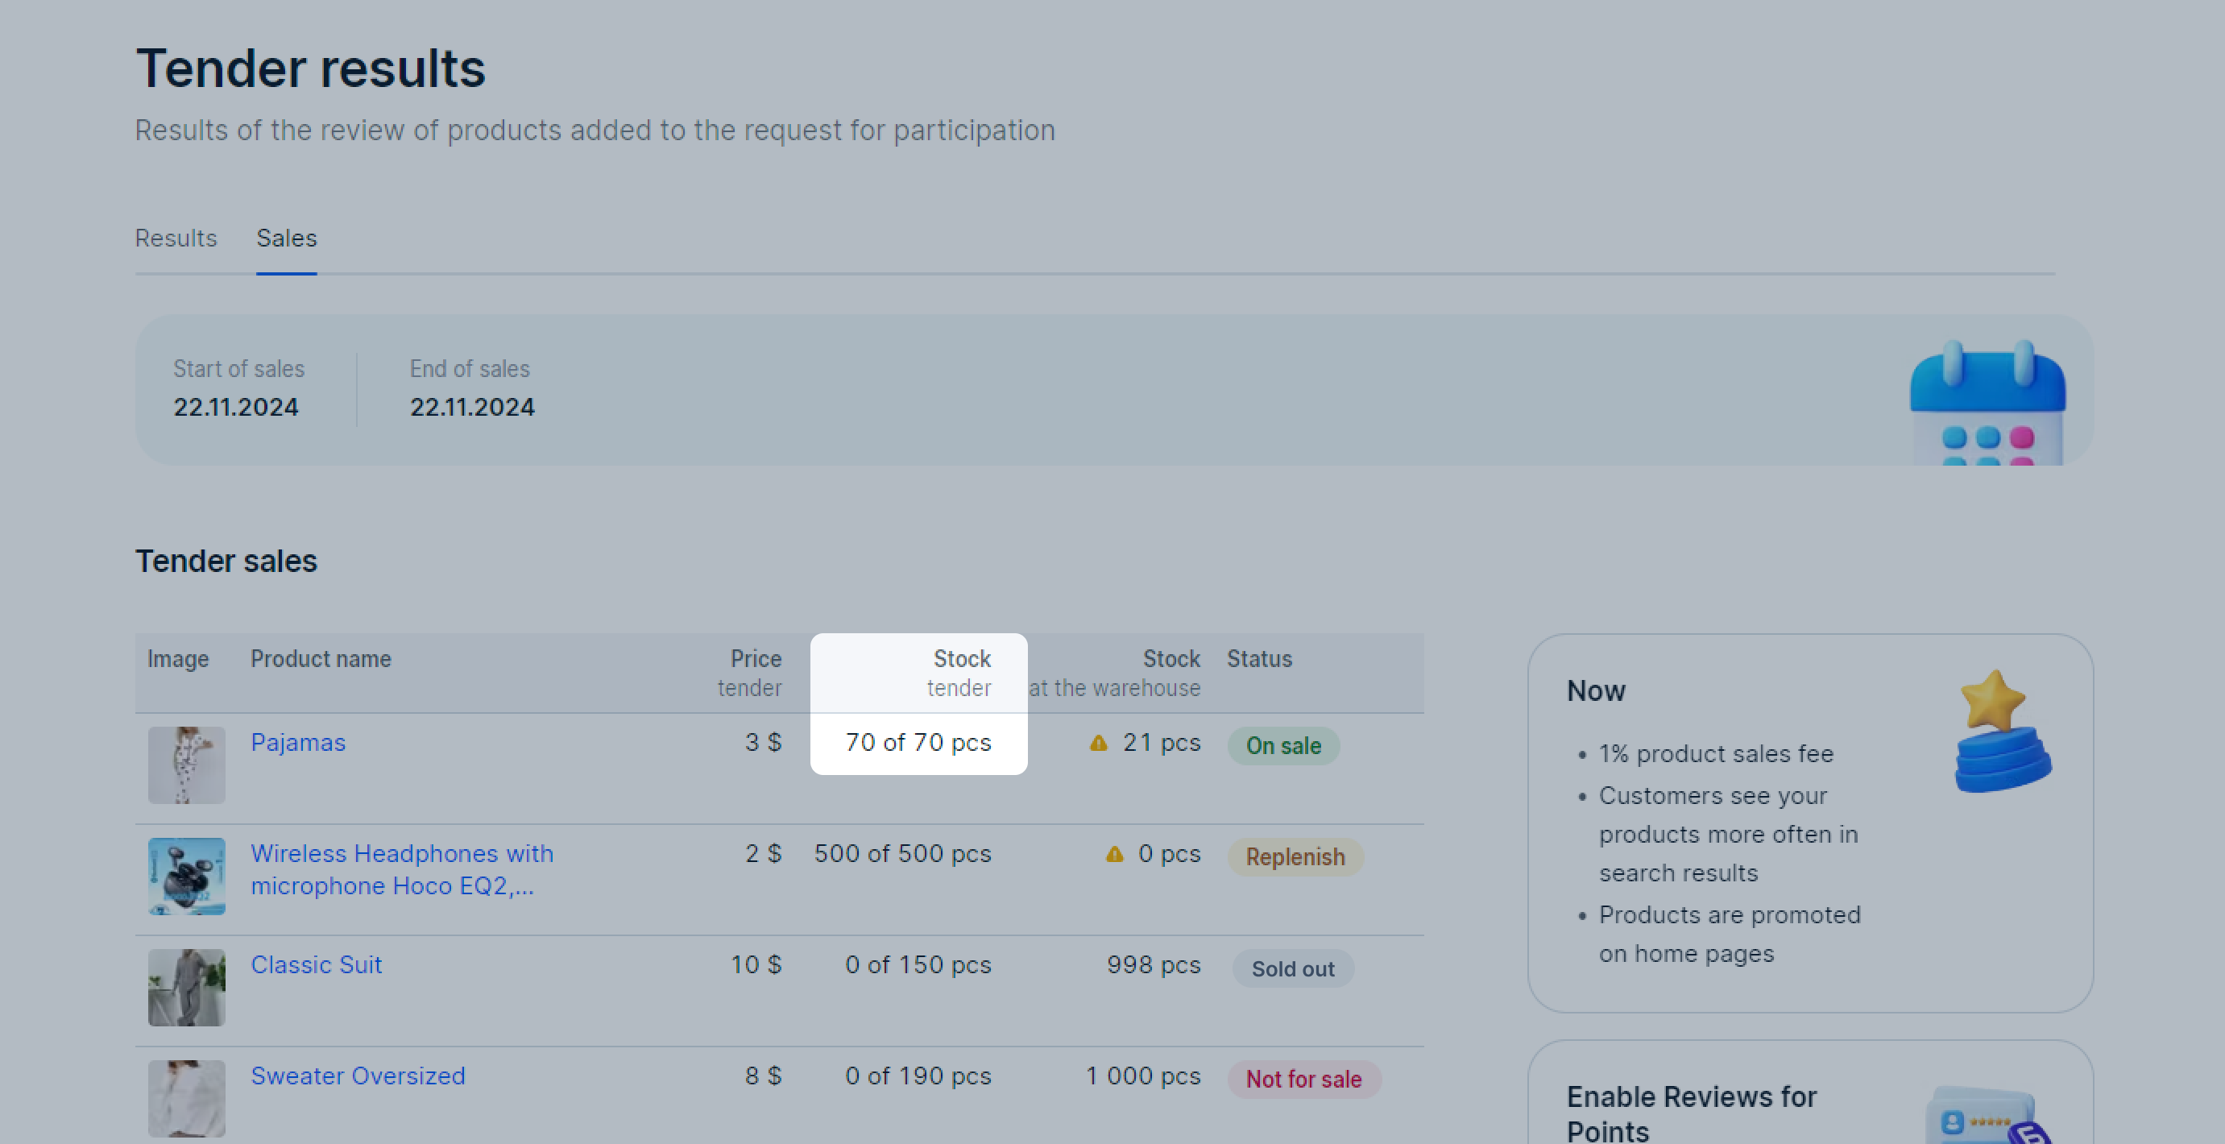Click the '998 pcs' warehouse stock value

click(1154, 964)
